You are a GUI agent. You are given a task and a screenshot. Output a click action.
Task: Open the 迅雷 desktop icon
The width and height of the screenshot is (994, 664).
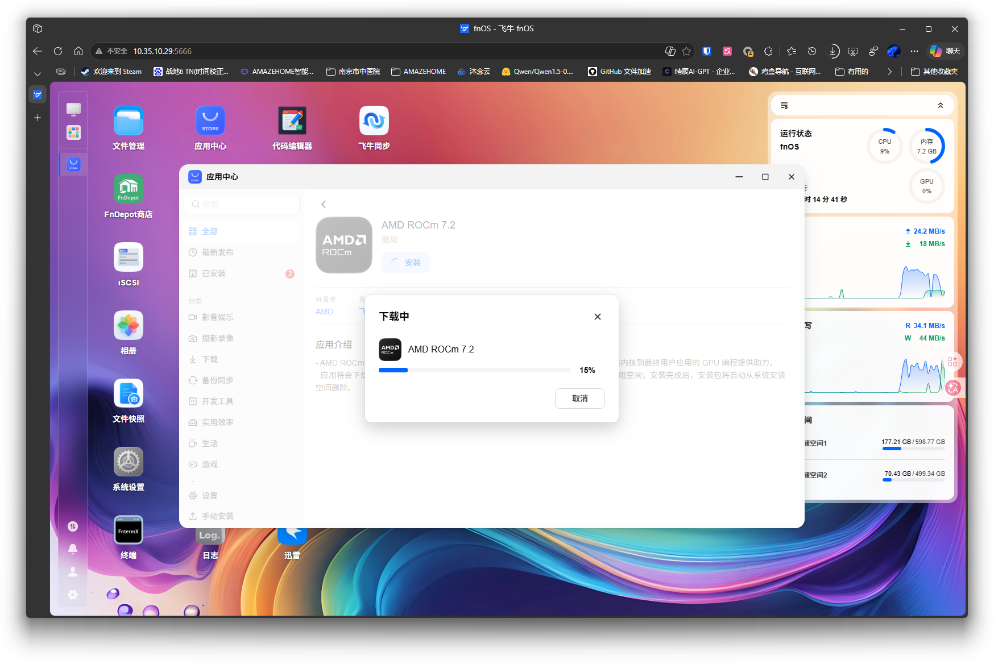[292, 536]
